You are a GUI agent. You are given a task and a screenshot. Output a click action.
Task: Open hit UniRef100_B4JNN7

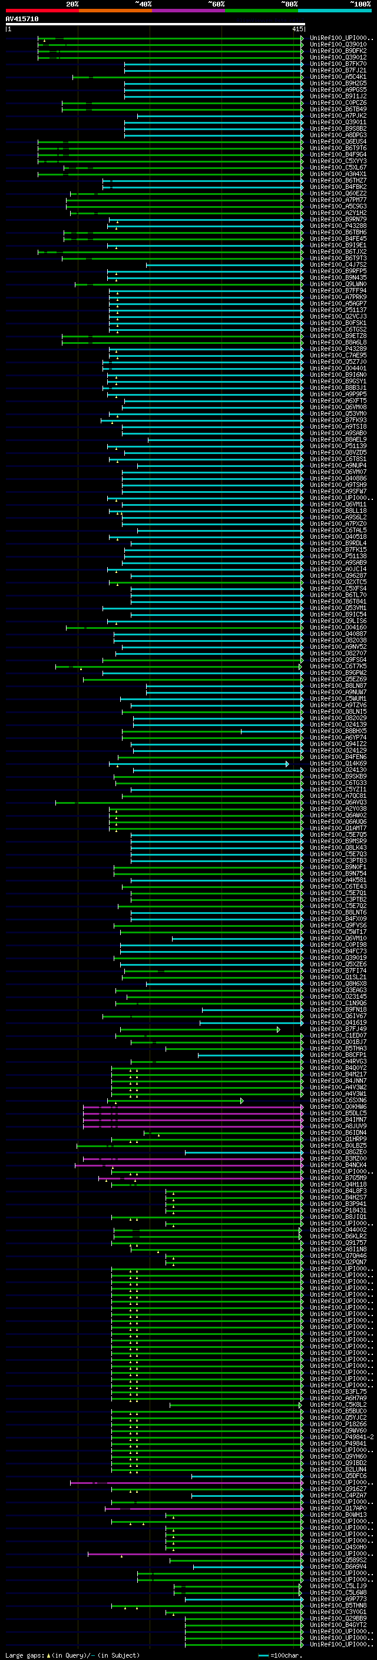click(338, 1081)
